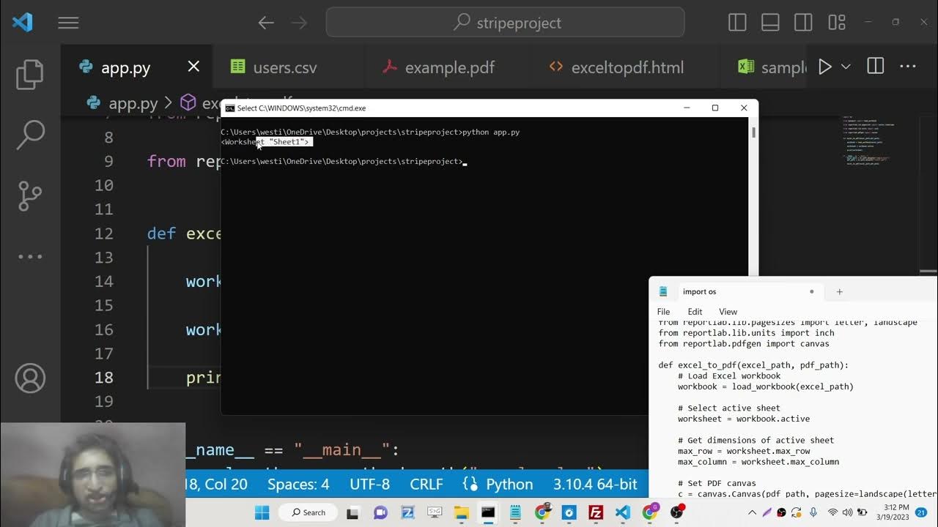Click the Go Back navigation arrow
Screen dimensions: 938x527
tap(266, 23)
